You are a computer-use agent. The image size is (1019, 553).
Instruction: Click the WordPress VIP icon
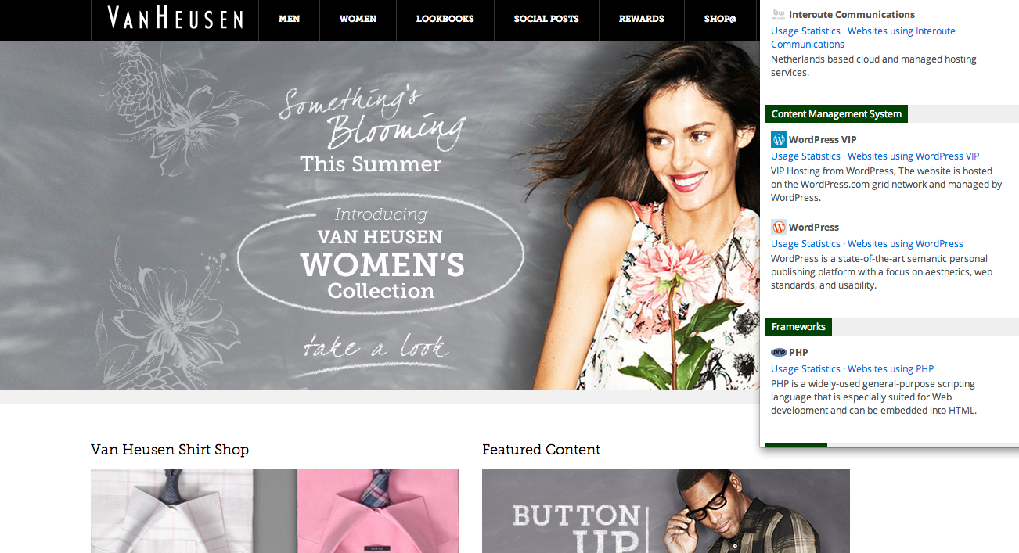(779, 139)
